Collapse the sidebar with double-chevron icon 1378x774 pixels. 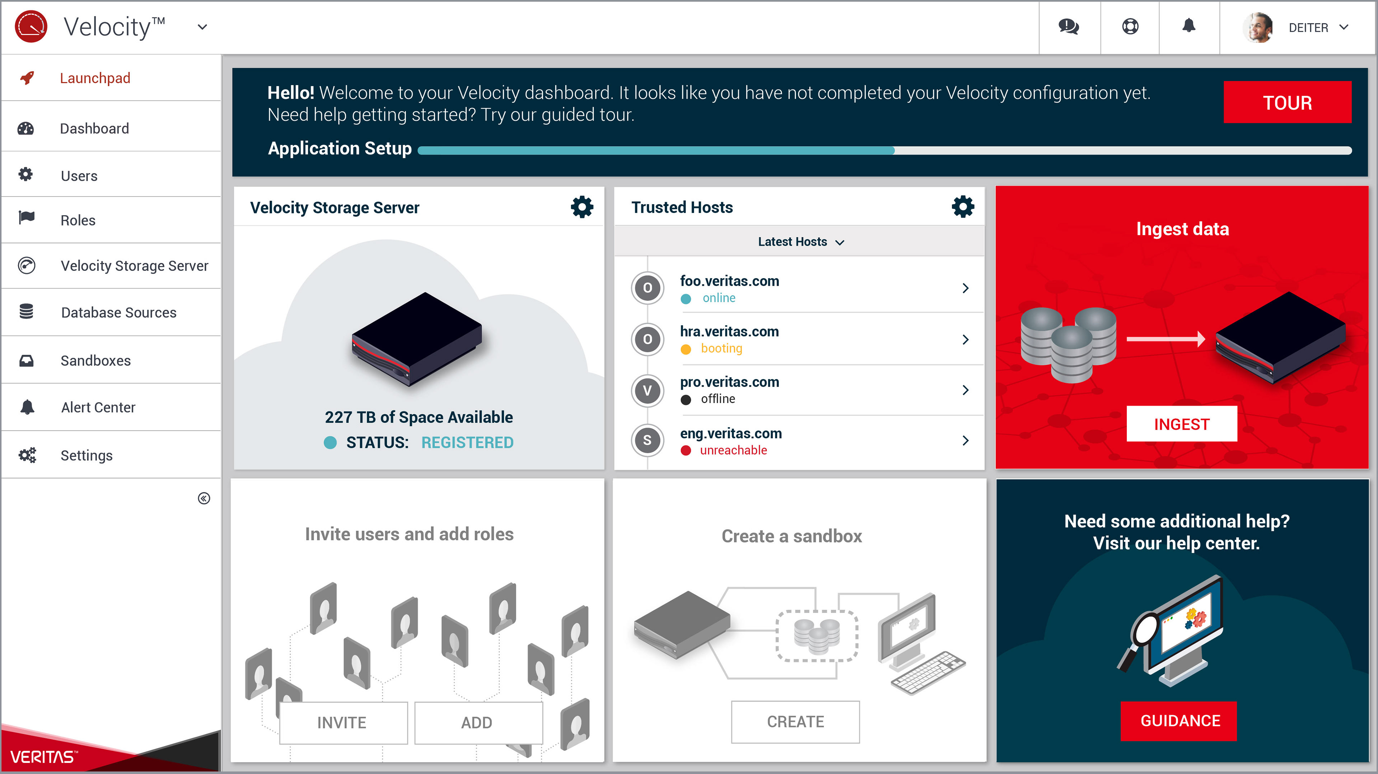204,498
